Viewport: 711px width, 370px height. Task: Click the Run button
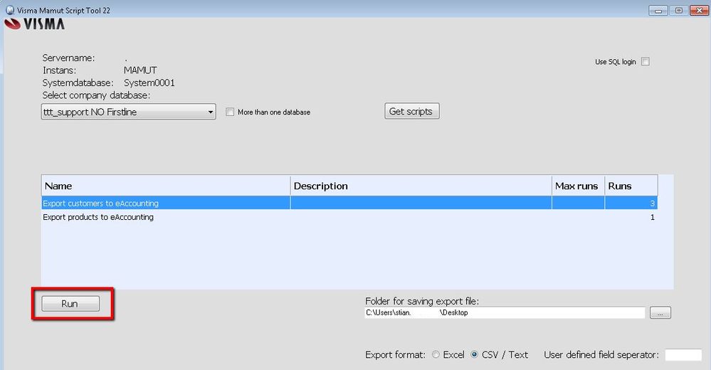(x=70, y=303)
